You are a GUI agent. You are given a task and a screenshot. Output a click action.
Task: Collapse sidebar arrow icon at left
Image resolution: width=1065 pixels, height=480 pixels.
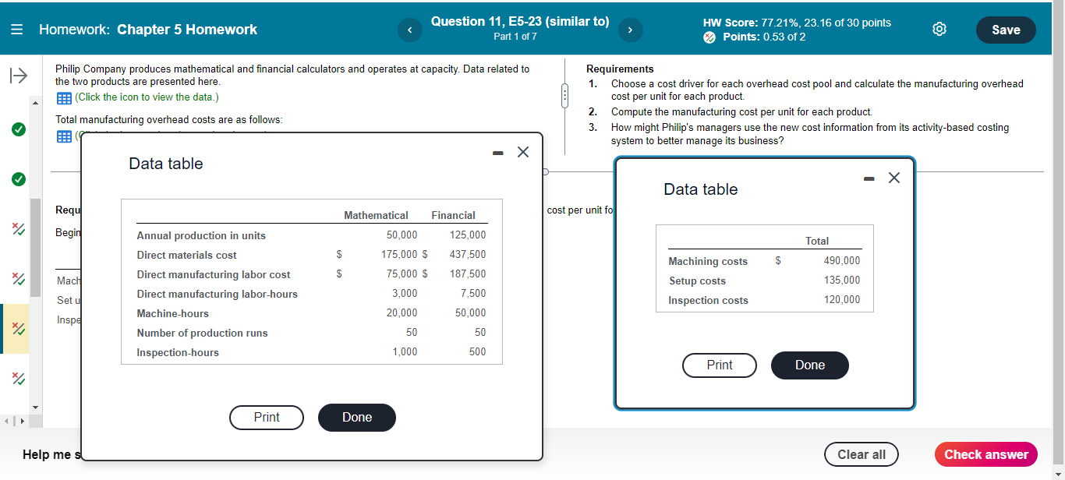[18, 76]
